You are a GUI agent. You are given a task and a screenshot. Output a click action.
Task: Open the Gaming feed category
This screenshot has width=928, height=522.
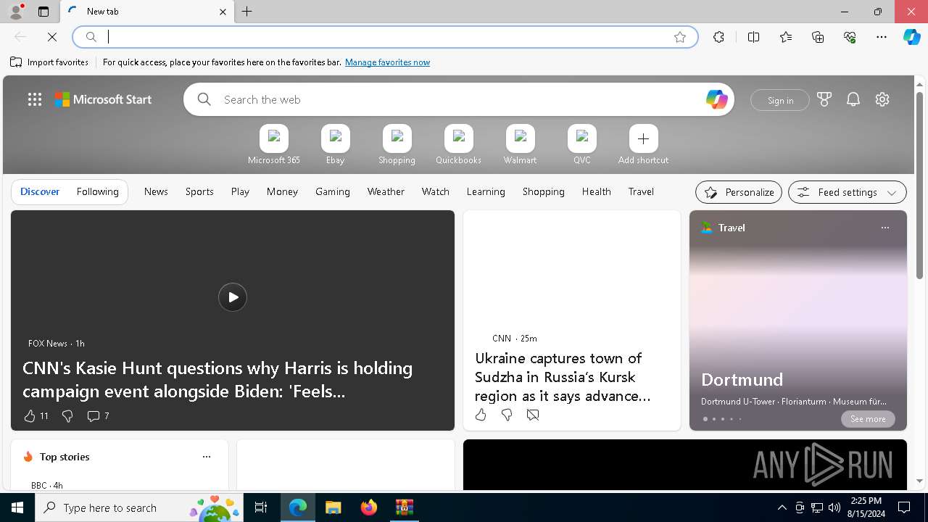point(333,191)
